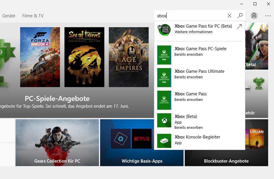Image resolution: width=274 pixels, height=179 pixels.
Task: Open the Xbox (Beta) suggestion
Action: point(199,122)
